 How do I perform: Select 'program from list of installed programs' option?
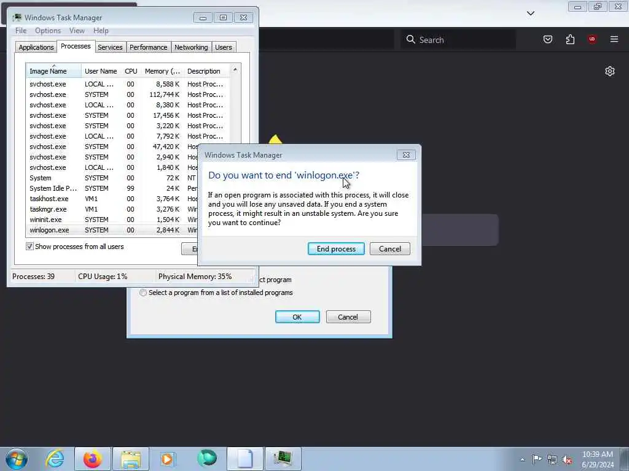pos(143,293)
